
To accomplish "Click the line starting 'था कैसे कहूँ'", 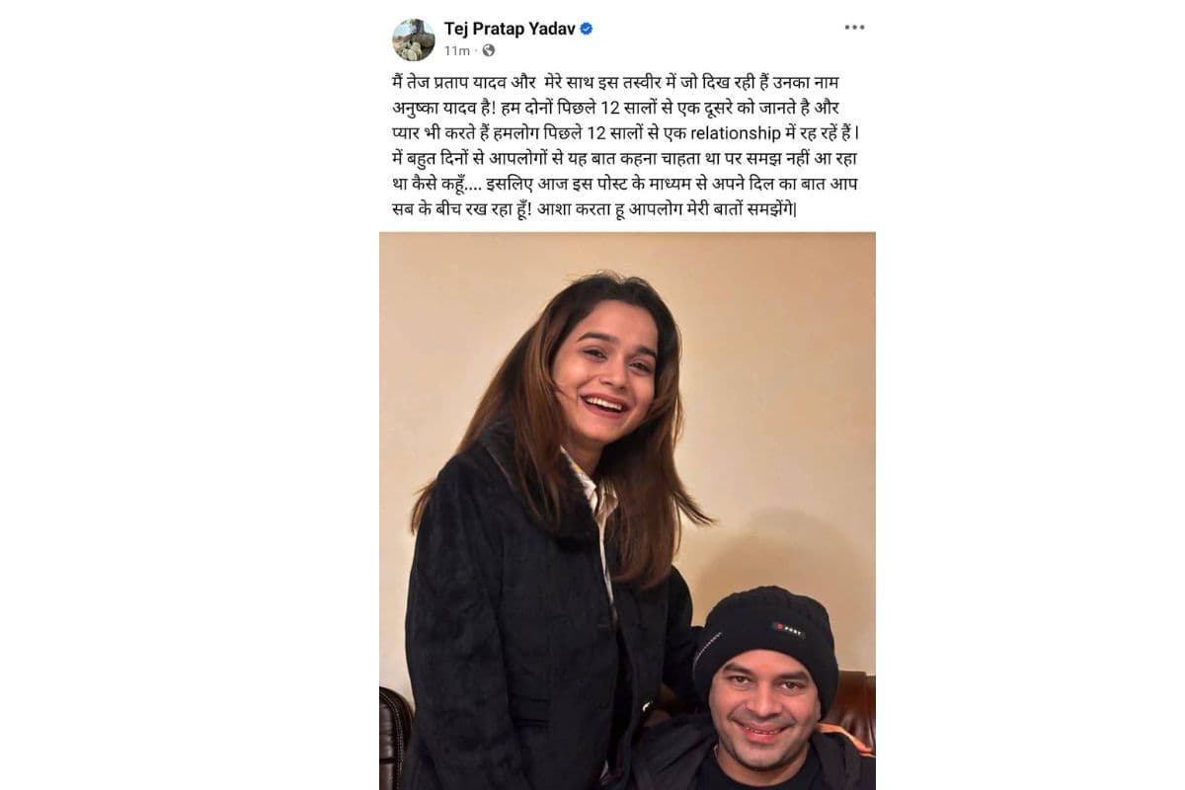I will tap(620, 184).
